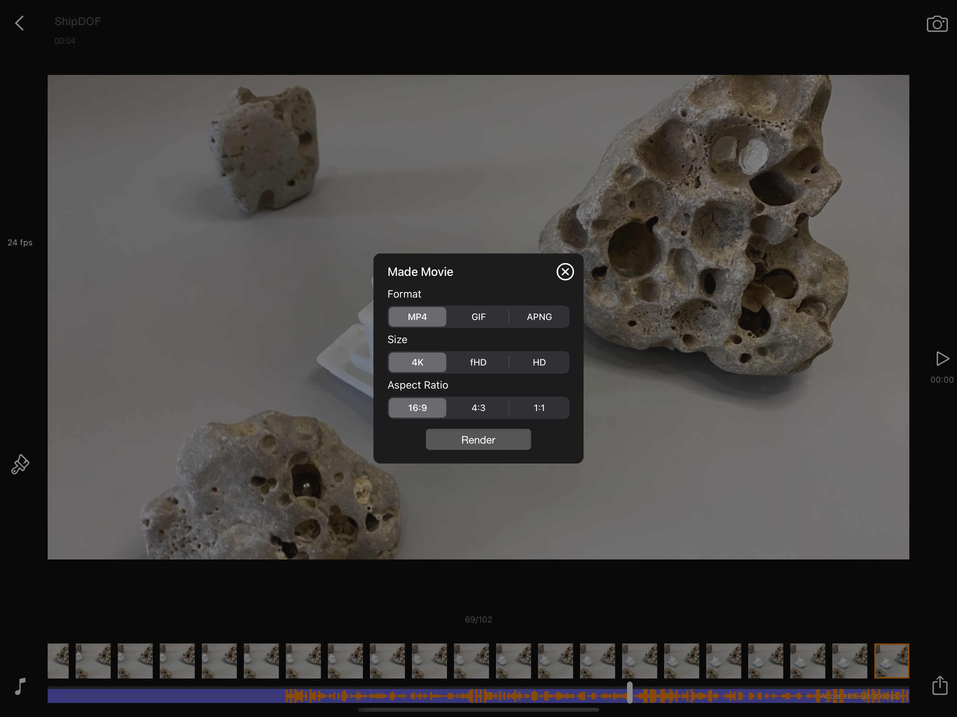957x717 pixels.
Task: Set aspect ratio to 1:1
Action: pos(539,408)
